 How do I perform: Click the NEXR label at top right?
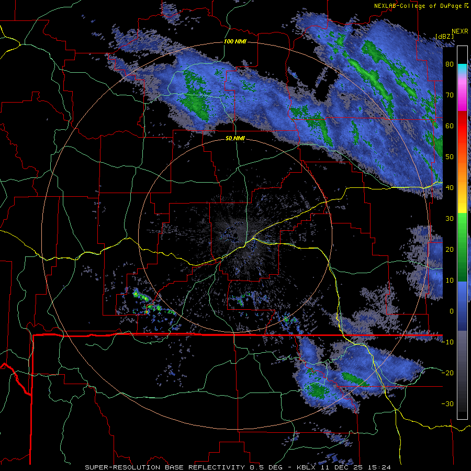point(460,31)
